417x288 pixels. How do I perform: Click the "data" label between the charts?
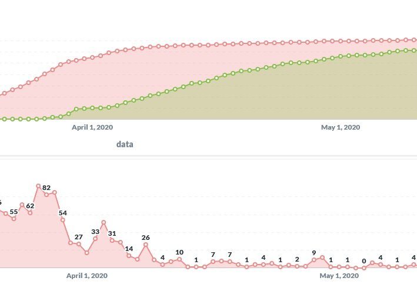125,144
